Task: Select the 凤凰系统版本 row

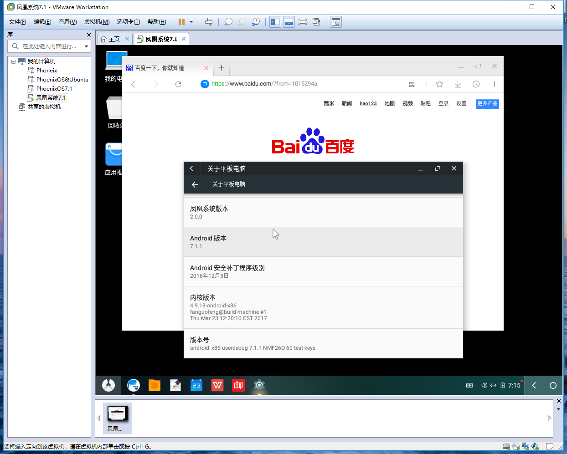Action: pos(323,212)
